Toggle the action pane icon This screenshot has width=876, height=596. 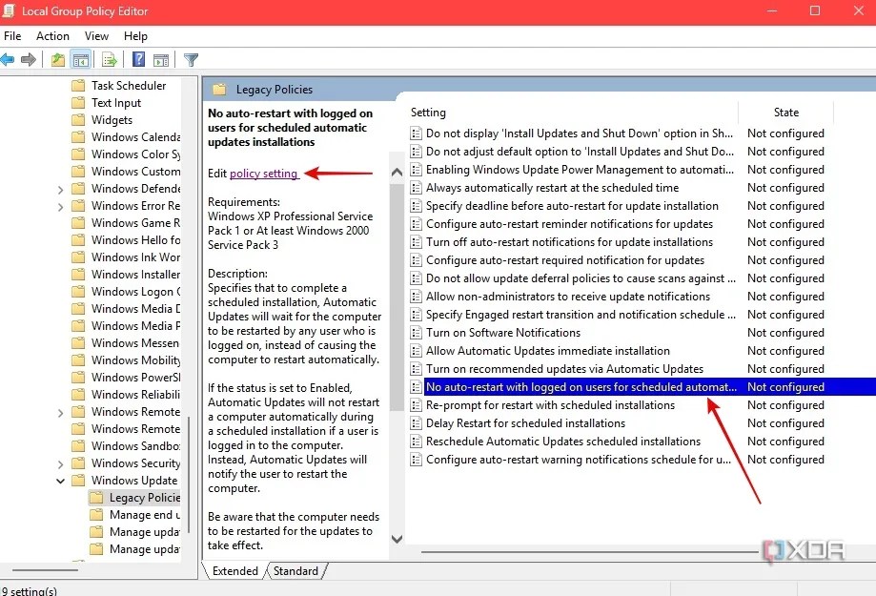pos(162,58)
